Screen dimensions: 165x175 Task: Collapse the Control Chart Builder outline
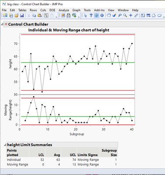point(2,24)
